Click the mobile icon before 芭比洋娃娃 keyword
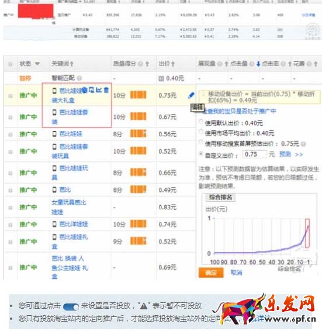Screen dimensions: 322x331 (54, 224)
